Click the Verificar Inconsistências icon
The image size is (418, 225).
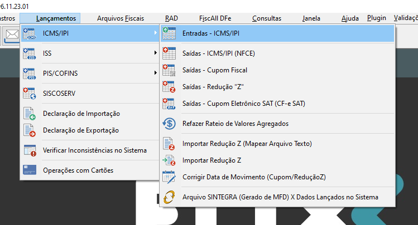(x=30, y=150)
